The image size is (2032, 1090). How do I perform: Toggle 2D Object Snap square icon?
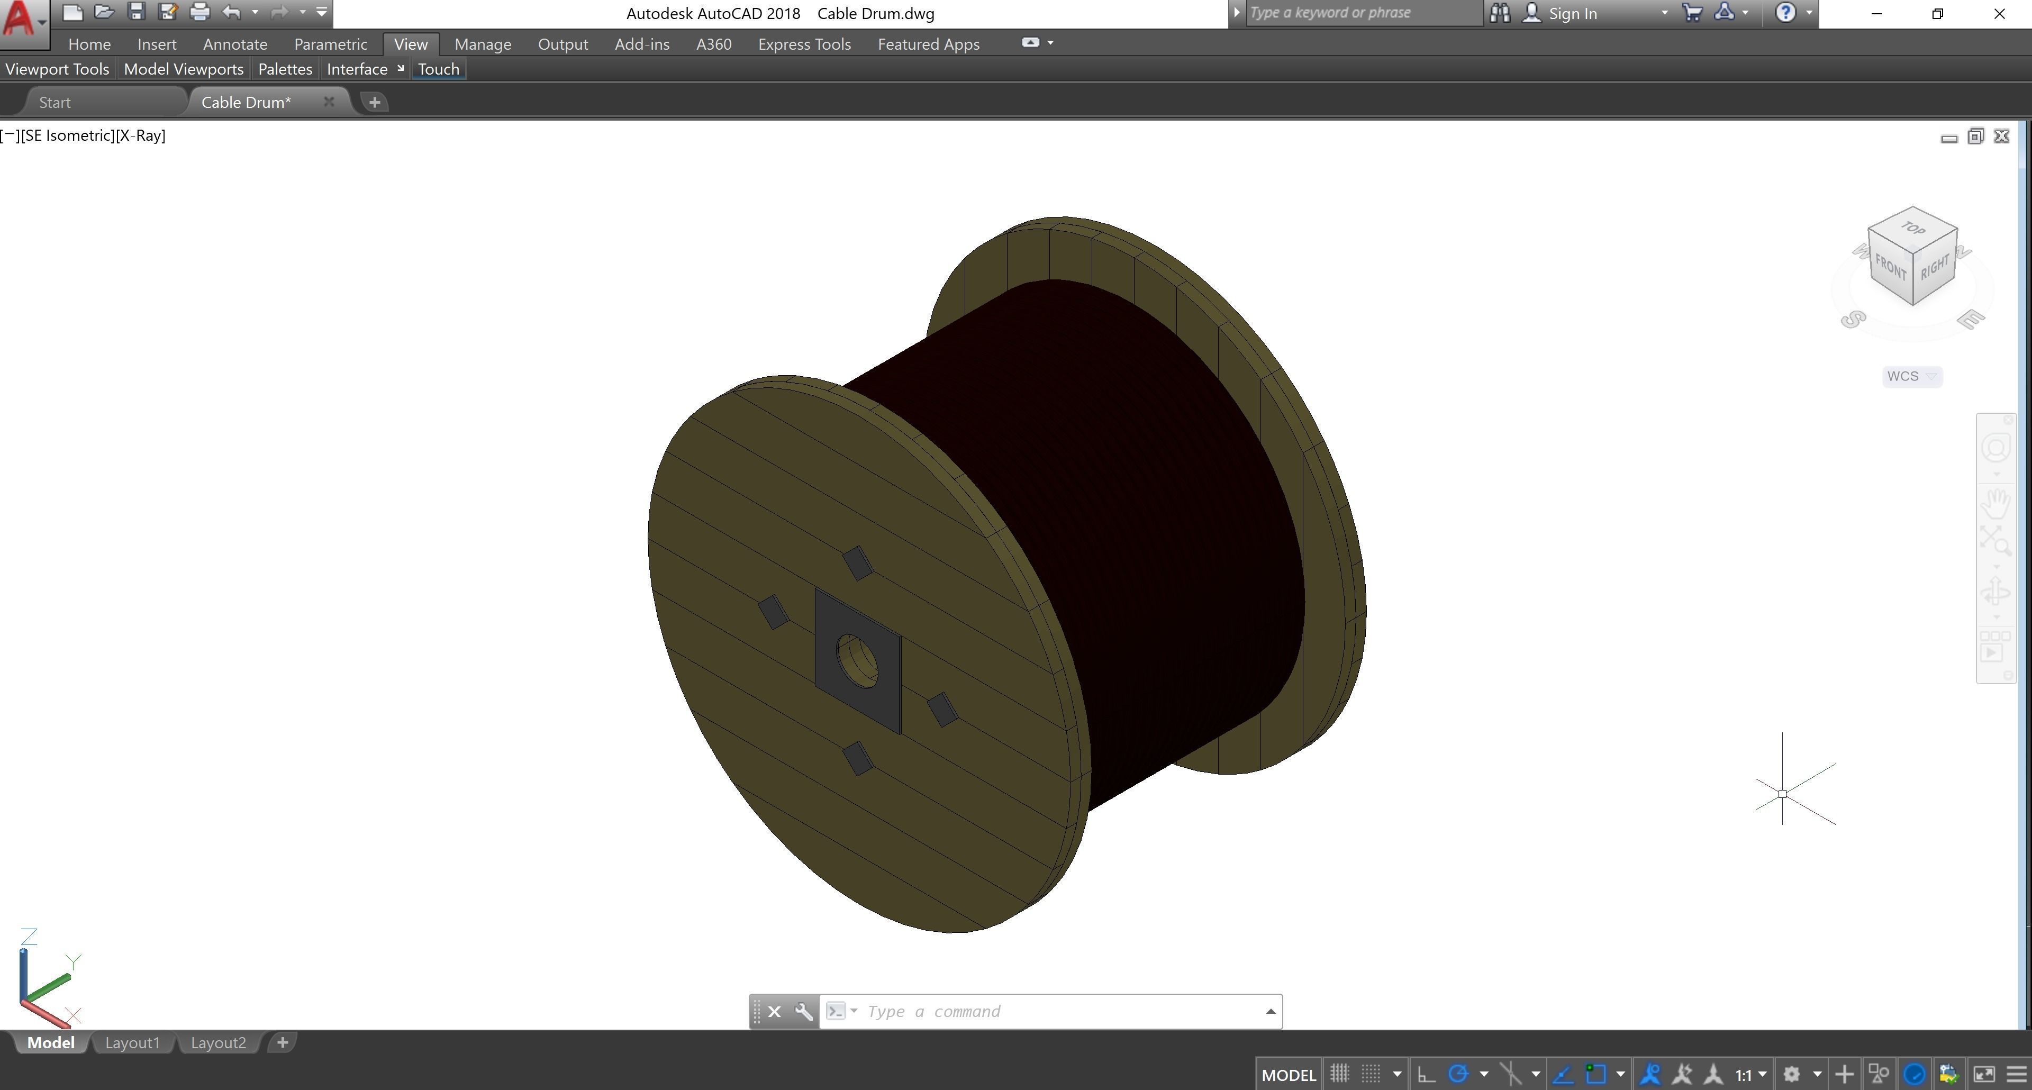(1596, 1074)
